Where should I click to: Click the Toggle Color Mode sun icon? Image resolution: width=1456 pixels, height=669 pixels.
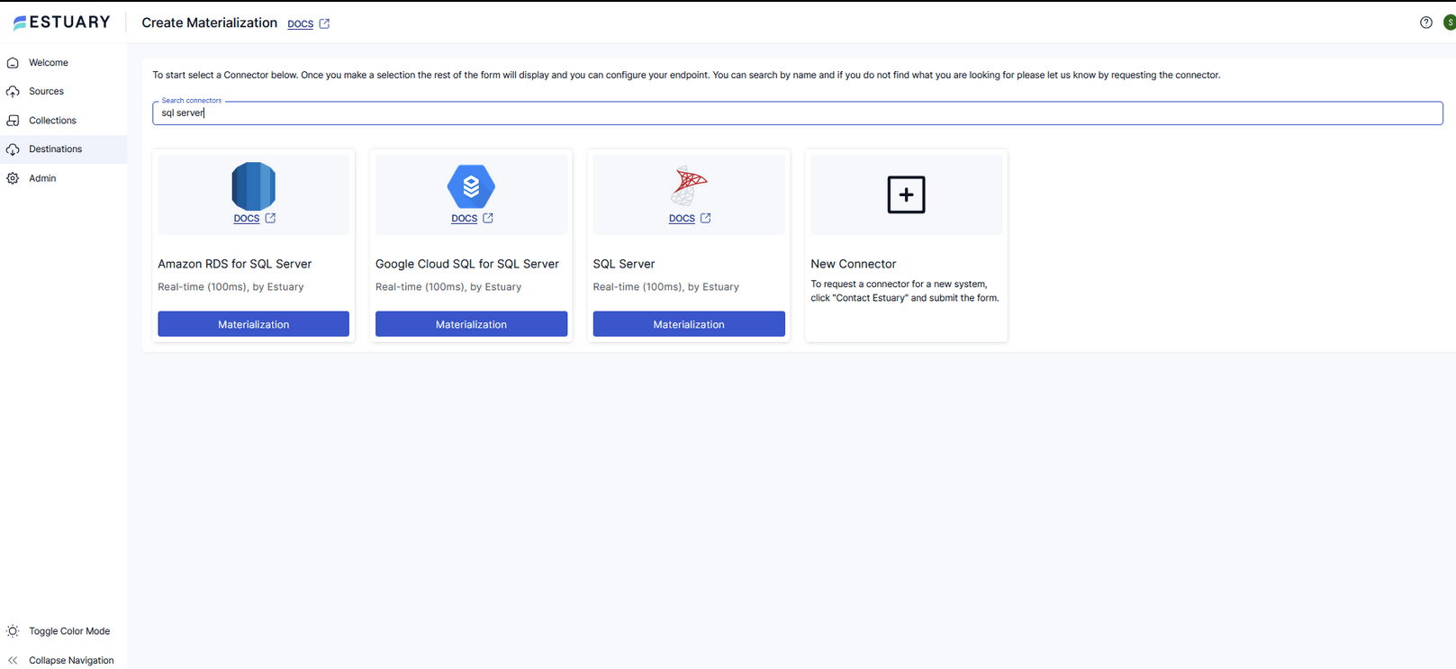pyautogui.click(x=13, y=631)
